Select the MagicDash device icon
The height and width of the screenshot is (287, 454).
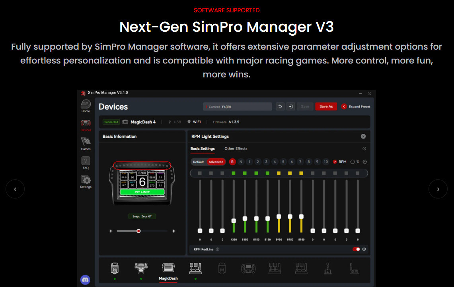coord(168,268)
